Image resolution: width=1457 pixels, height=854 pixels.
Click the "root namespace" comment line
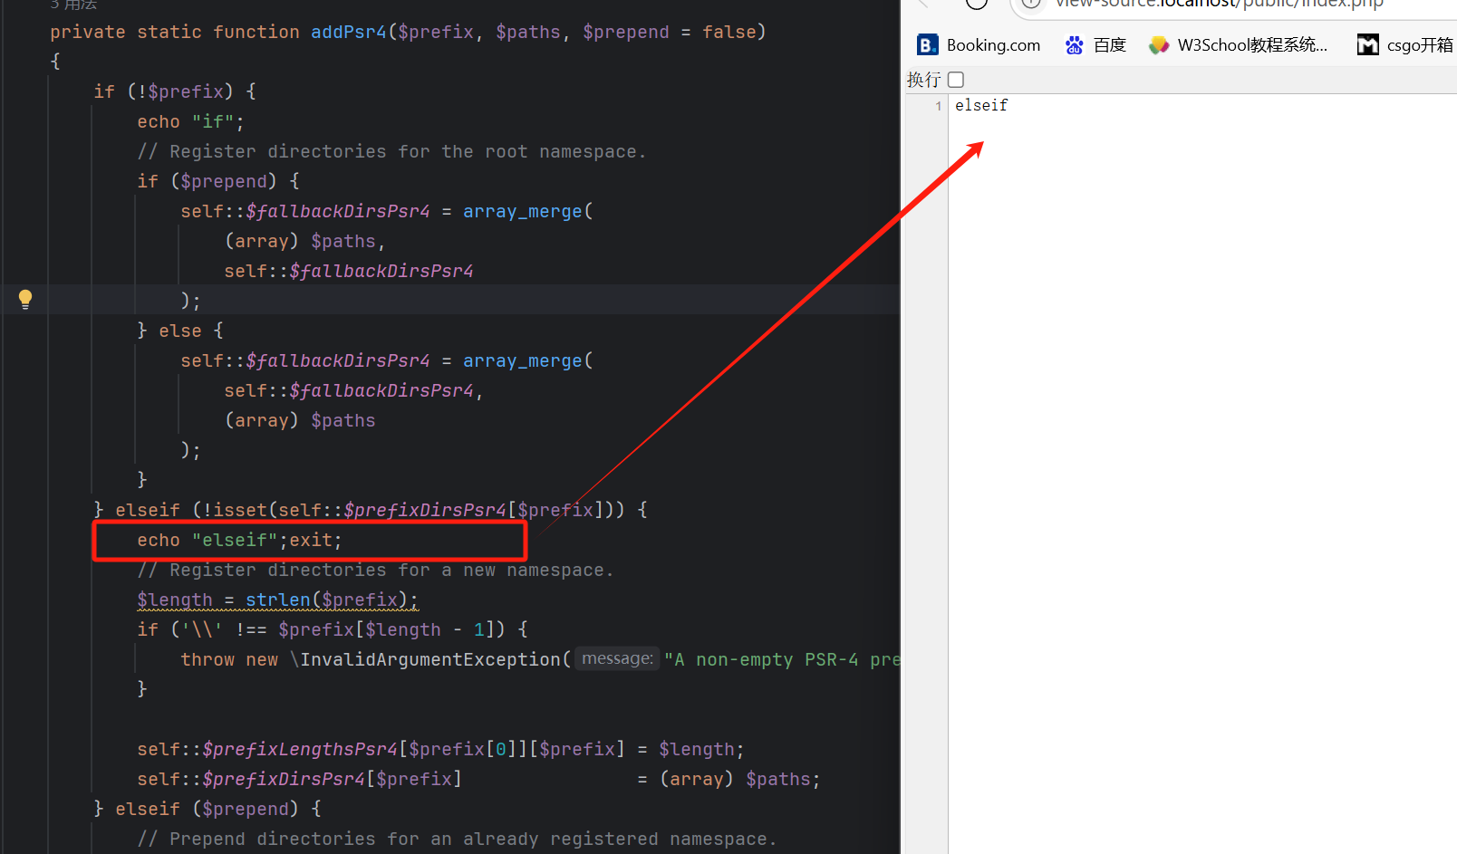(391, 151)
